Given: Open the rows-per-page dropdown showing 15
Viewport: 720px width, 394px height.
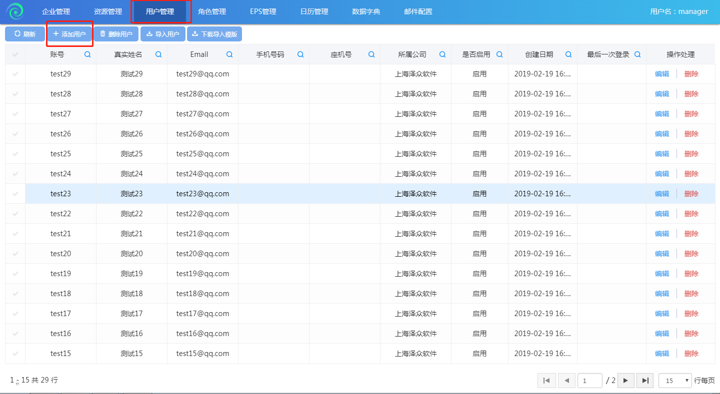Looking at the screenshot, I should click(x=675, y=381).
